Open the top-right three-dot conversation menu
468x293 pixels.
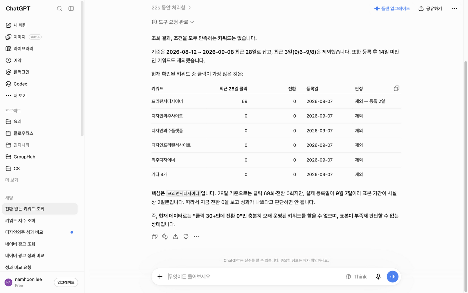click(x=455, y=8)
